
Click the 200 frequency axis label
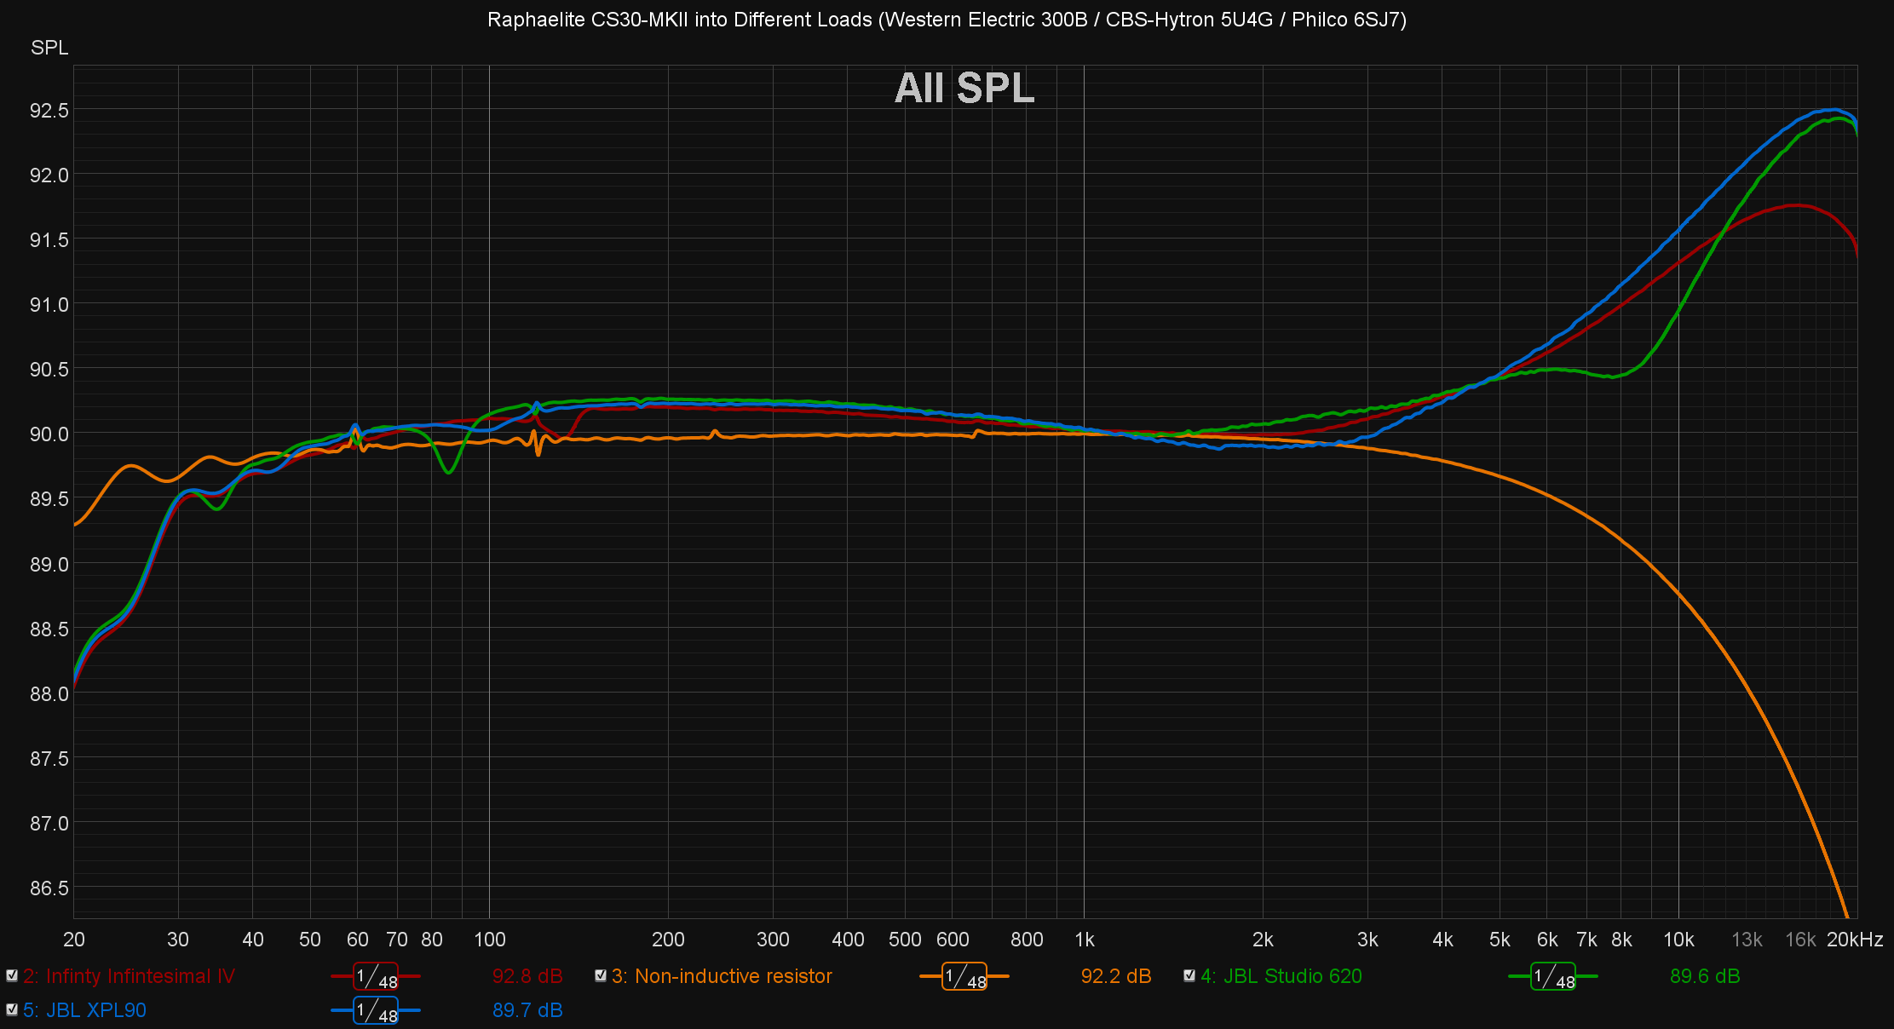[x=668, y=940]
